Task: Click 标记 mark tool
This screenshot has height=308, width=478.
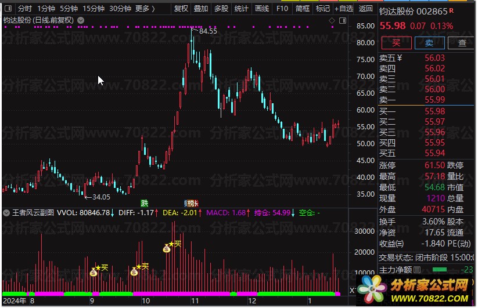Action: (323, 9)
